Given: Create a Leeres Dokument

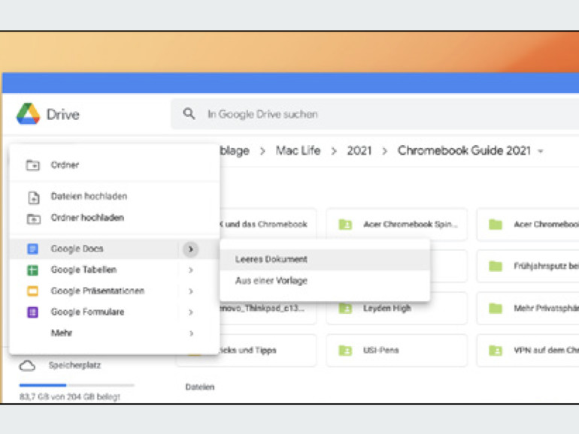Looking at the screenshot, I should tap(325, 259).
